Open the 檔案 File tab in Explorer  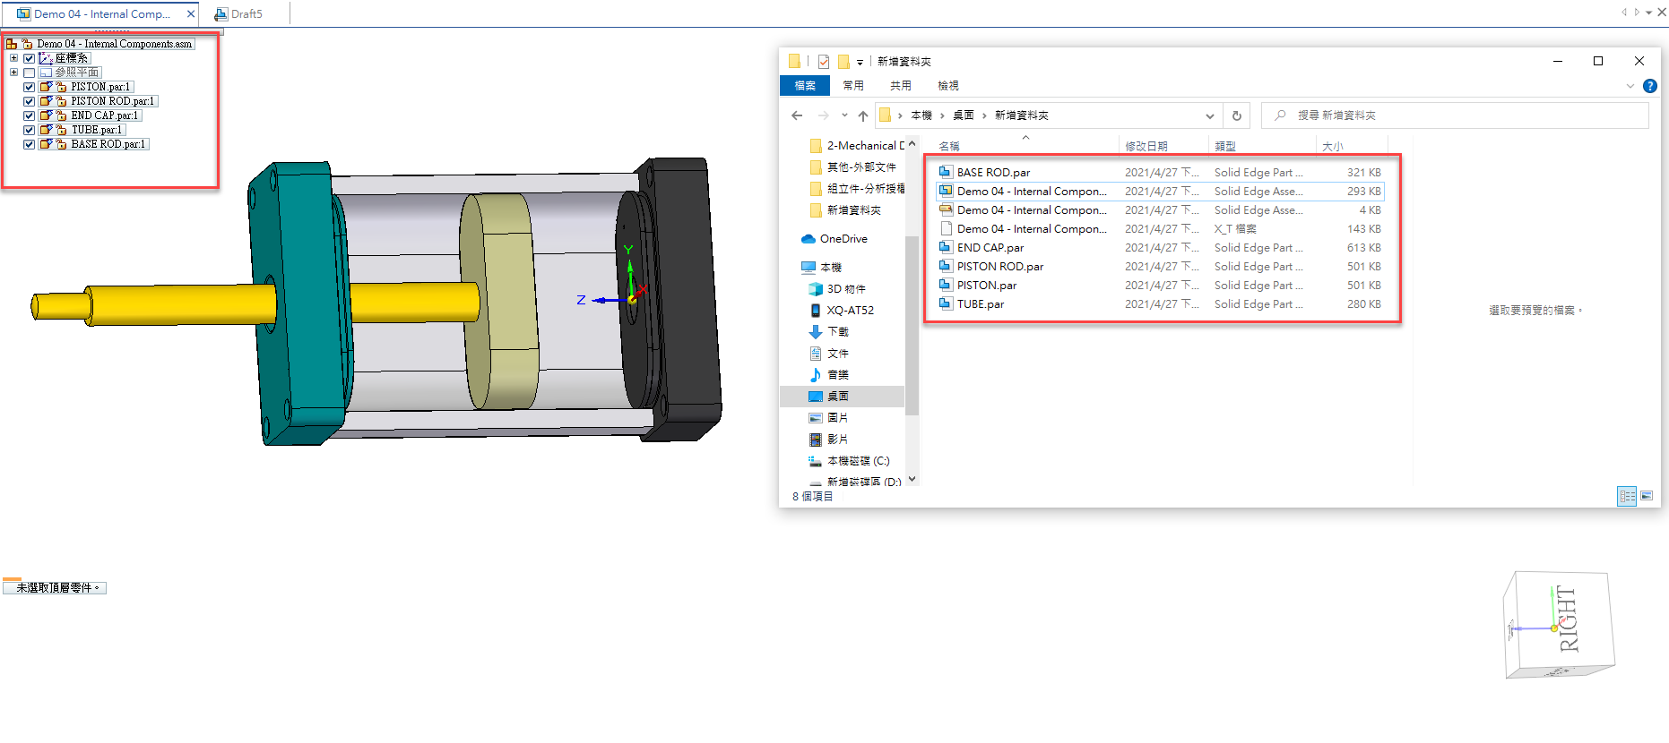805,86
